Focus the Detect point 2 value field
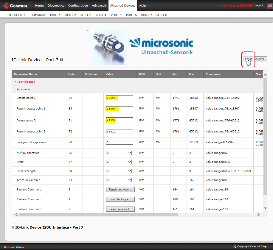Screen dimensions: 273x250 point(120,120)
